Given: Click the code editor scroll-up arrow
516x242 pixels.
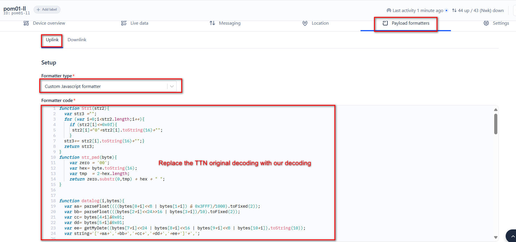Looking at the screenshot, I should click(496, 110).
